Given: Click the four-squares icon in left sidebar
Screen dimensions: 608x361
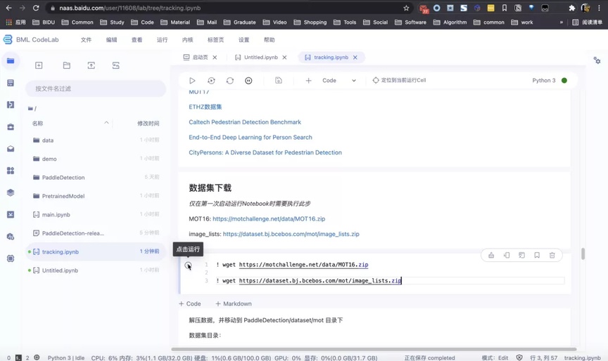Looking at the screenshot, I should click(11, 171).
